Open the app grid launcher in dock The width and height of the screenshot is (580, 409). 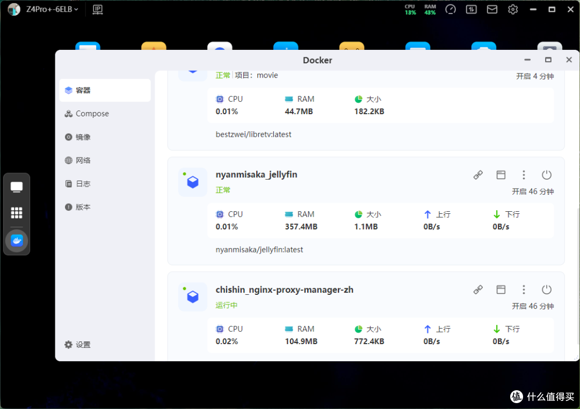click(x=17, y=213)
